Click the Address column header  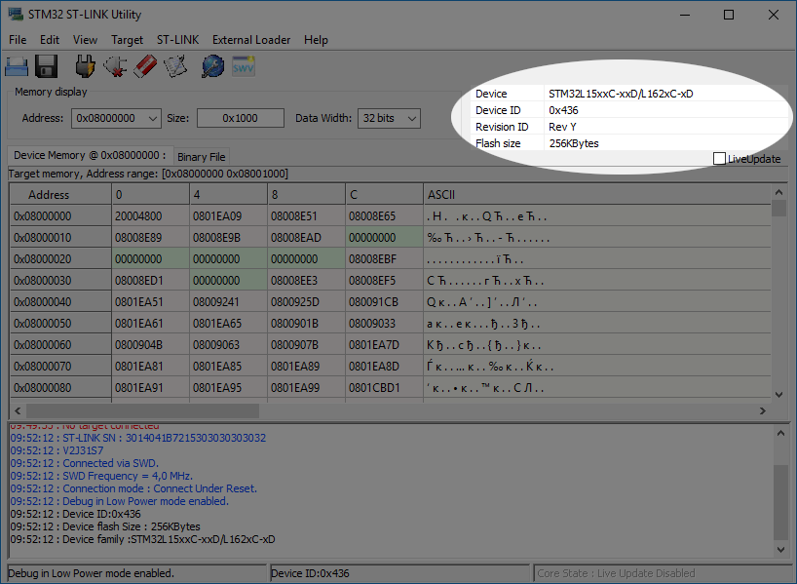pos(60,194)
